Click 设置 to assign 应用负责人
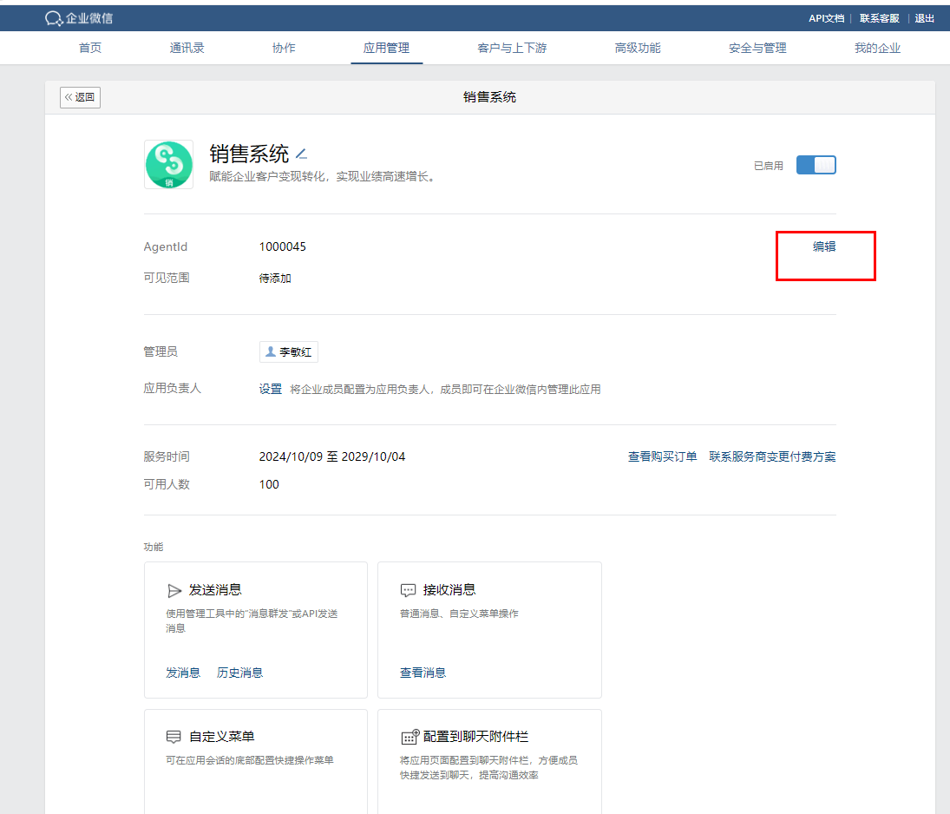The width and height of the screenshot is (950, 814). click(x=271, y=389)
